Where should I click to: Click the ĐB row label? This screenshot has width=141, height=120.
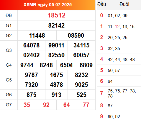coord(9,15)
